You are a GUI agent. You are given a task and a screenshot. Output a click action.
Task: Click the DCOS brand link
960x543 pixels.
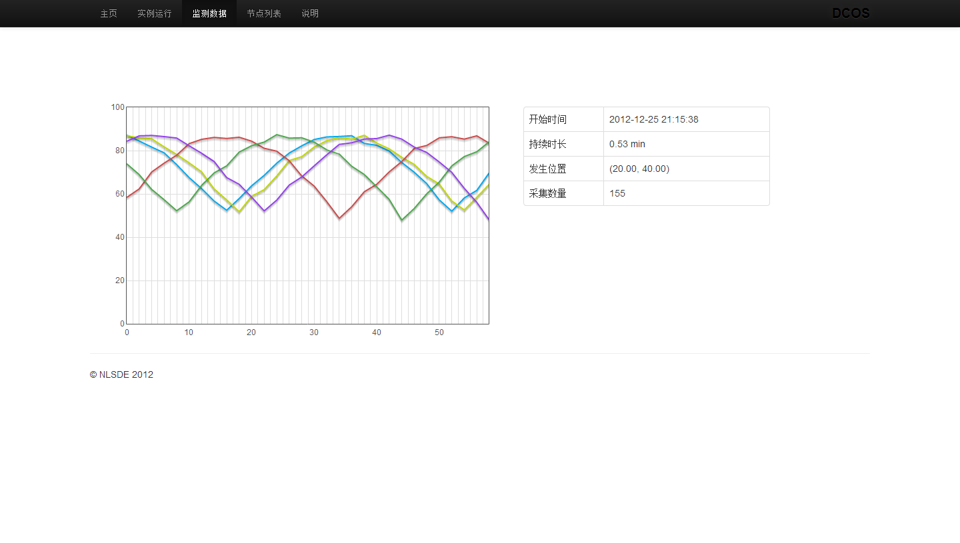click(851, 13)
